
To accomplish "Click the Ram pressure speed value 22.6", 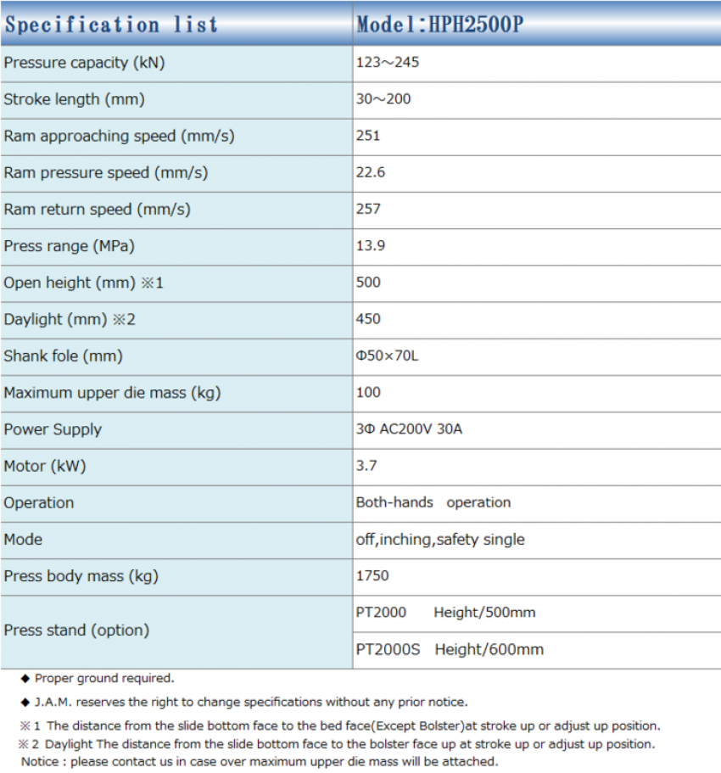I will [371, 172].
